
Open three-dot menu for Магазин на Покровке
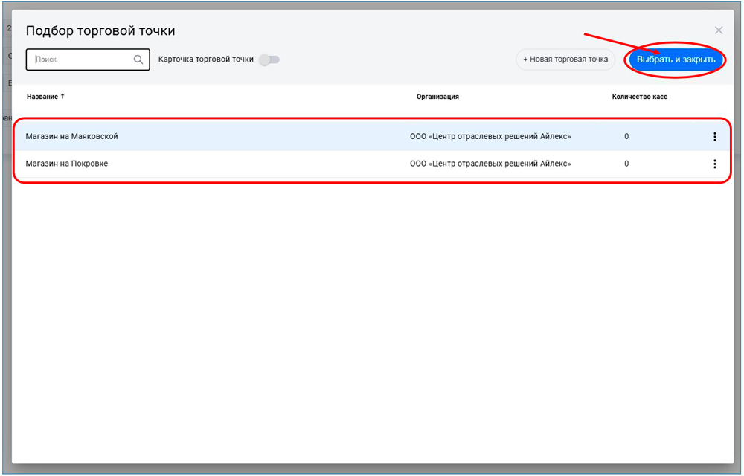point(715,164)
